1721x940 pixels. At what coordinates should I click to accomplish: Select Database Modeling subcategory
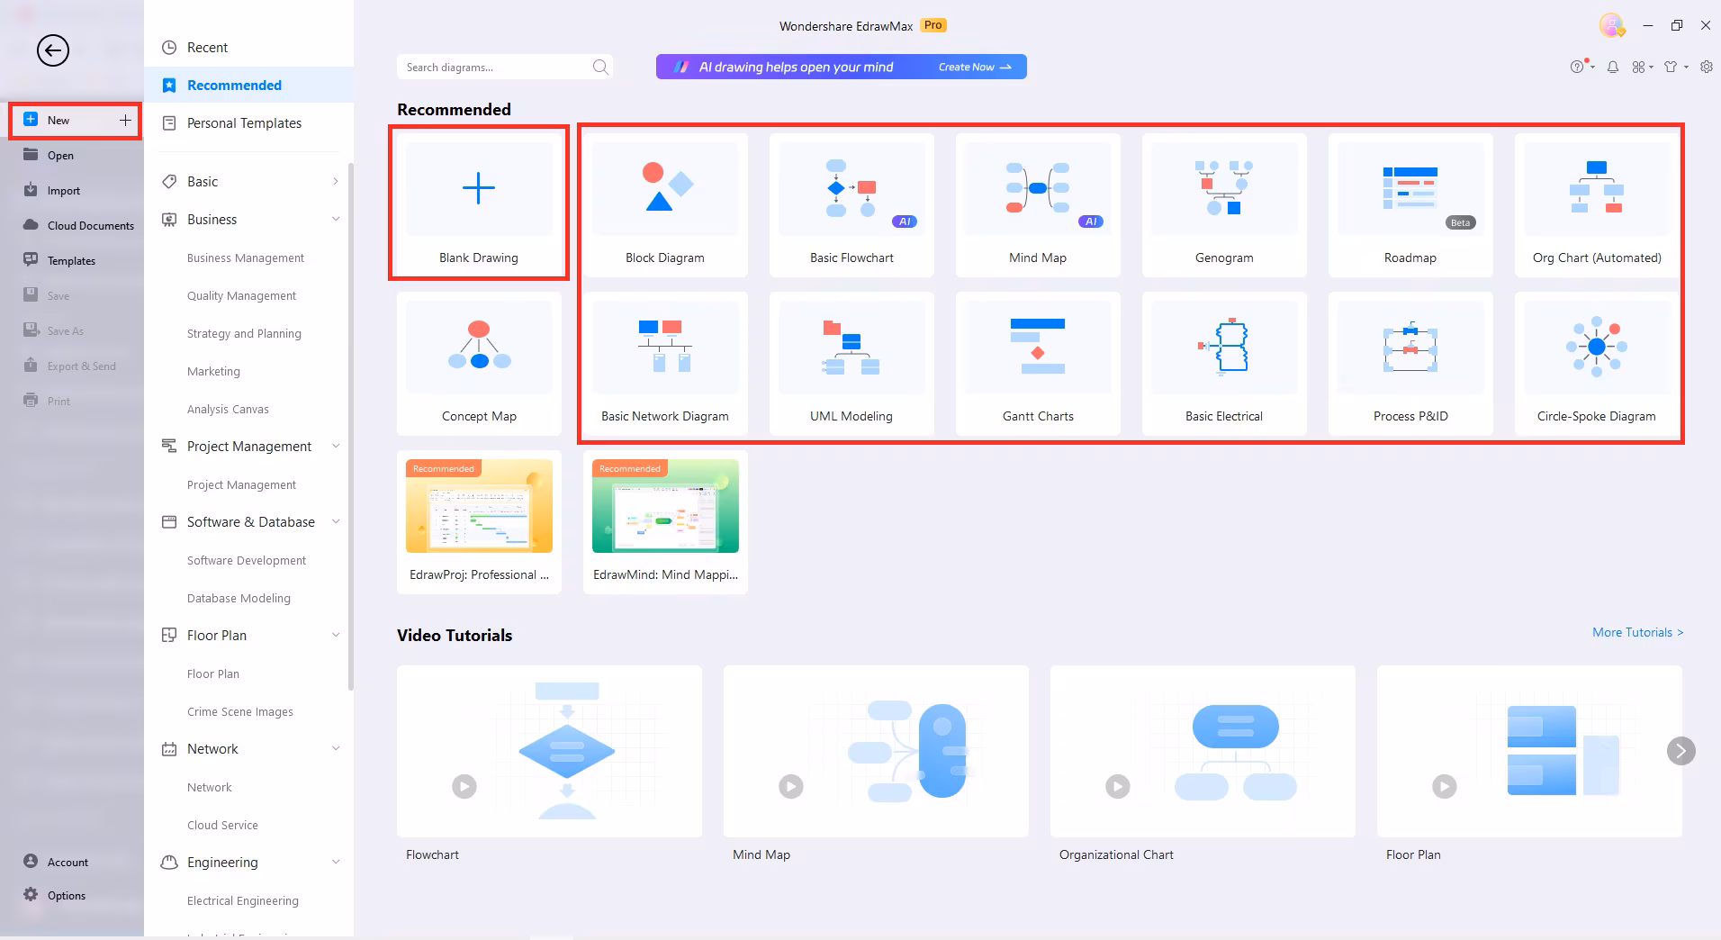239,598
